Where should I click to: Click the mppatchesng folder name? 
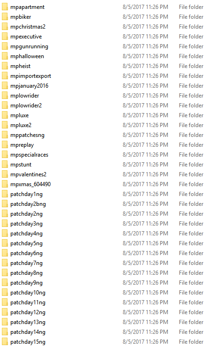28,135
